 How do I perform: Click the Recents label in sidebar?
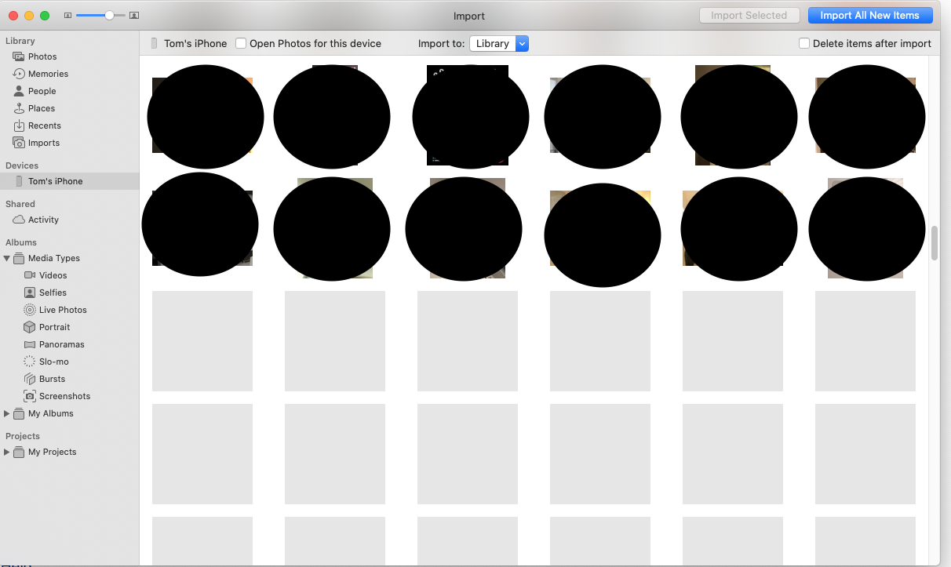click(x=45, y=125)
